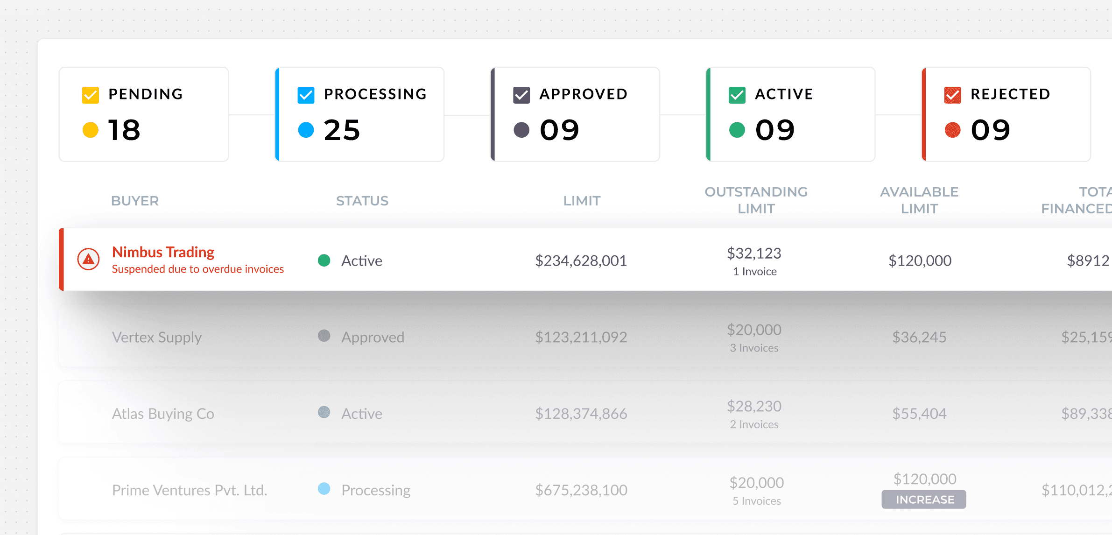Viewport: 1112px width, 535px height.
Task: Click the red dot in the Rejected card
Action: (x=952, y=130)
